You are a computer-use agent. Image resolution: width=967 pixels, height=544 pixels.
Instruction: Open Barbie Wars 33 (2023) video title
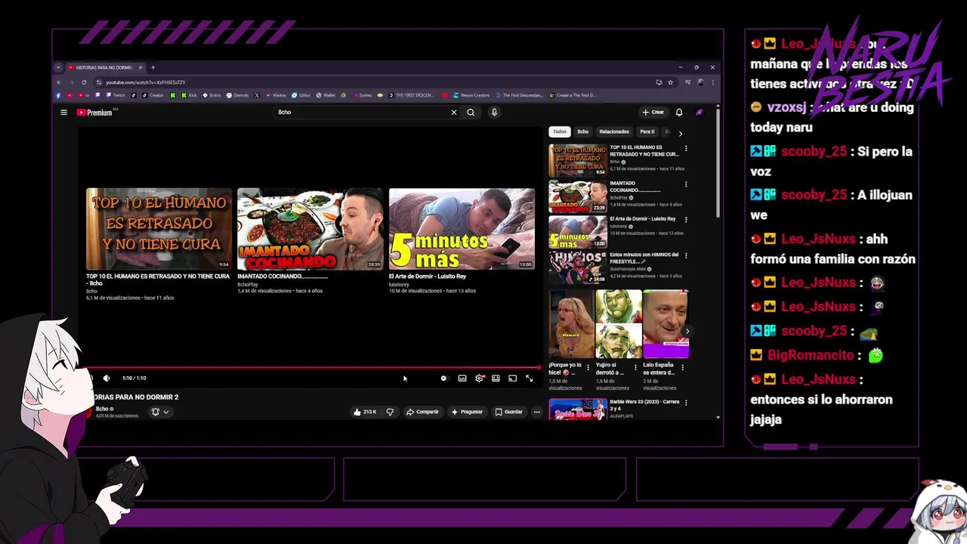pos(644,405)
